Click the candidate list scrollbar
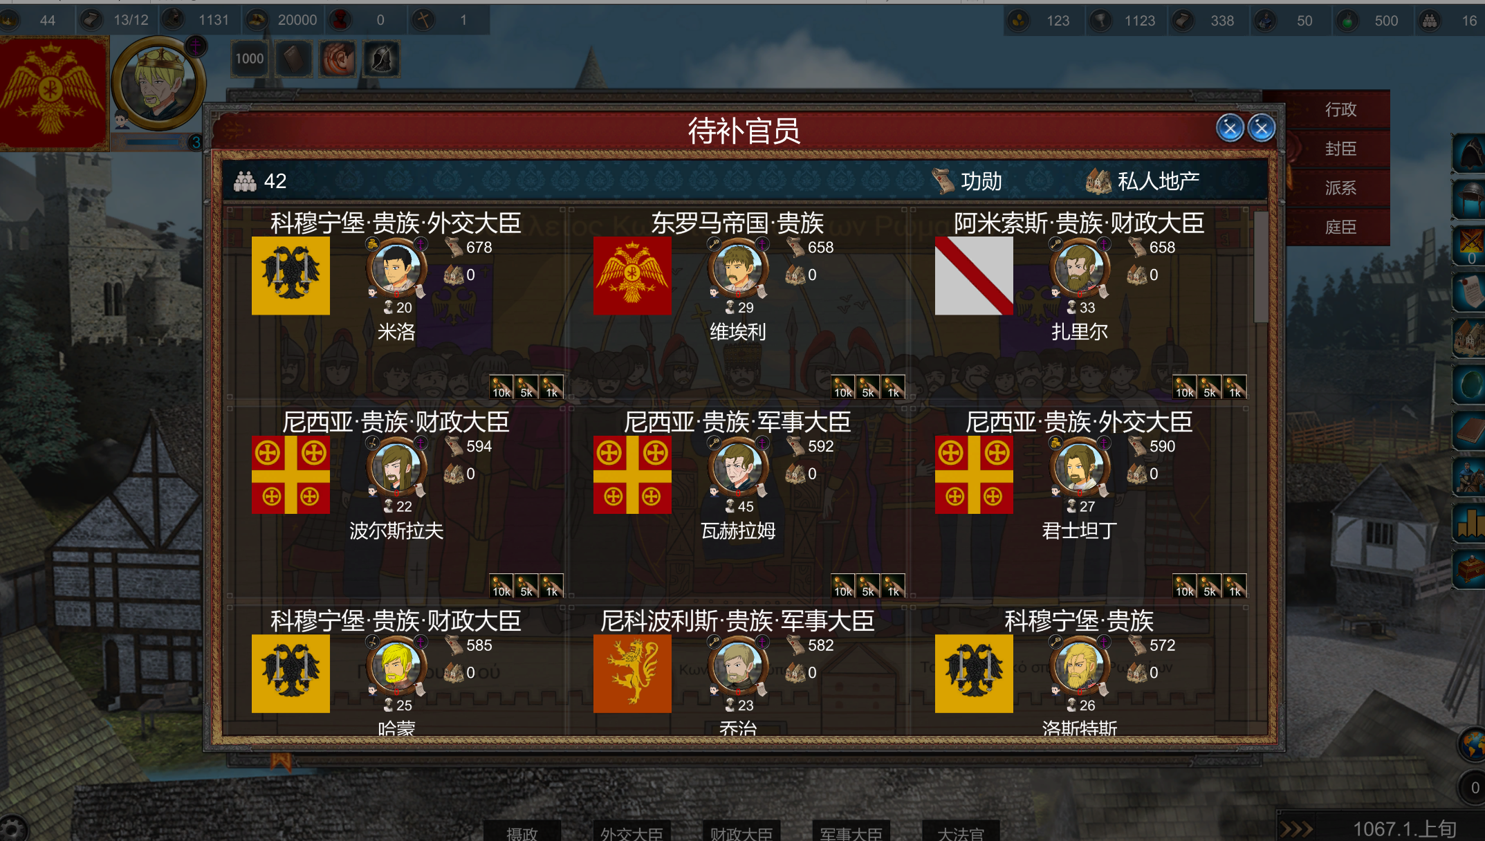The height and width of the screenshot is (841, 1485). point(1260,266)
